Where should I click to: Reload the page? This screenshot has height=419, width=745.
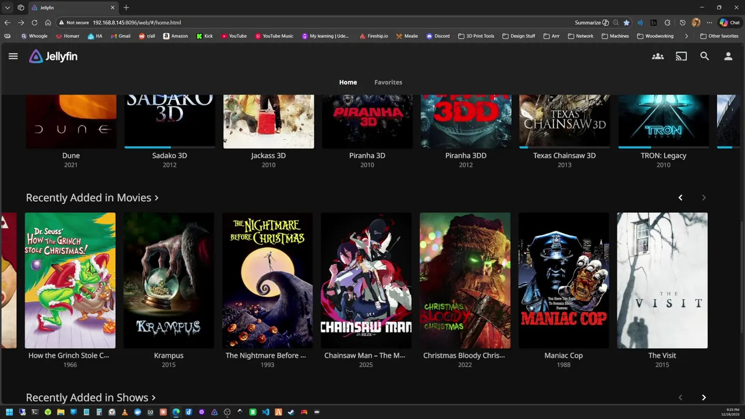click(34, 23)
